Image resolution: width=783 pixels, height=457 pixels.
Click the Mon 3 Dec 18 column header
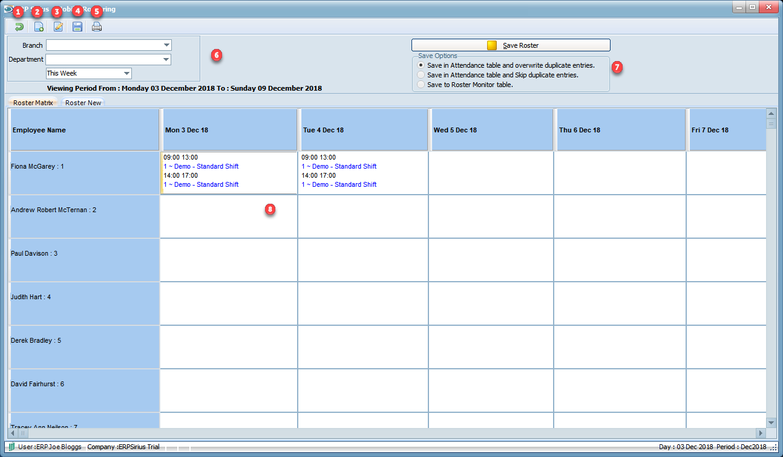click(229, 130)
